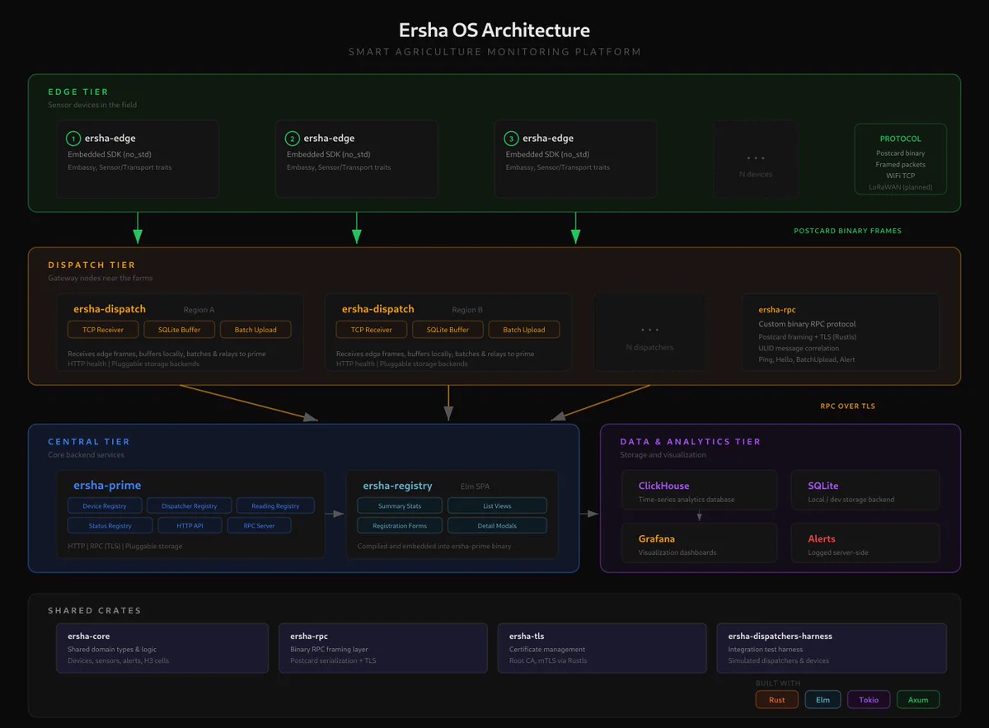This screenshot has height=728, width=989.
Task: Click the Ersha OS Architecture title
Action: [494, 31]
